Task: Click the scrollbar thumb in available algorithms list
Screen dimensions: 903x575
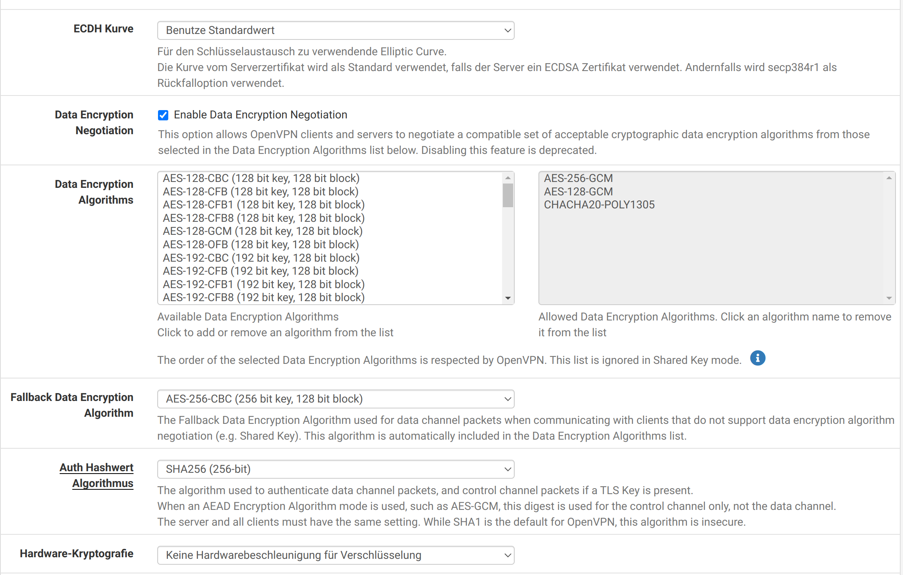Action: click(508, 195)
